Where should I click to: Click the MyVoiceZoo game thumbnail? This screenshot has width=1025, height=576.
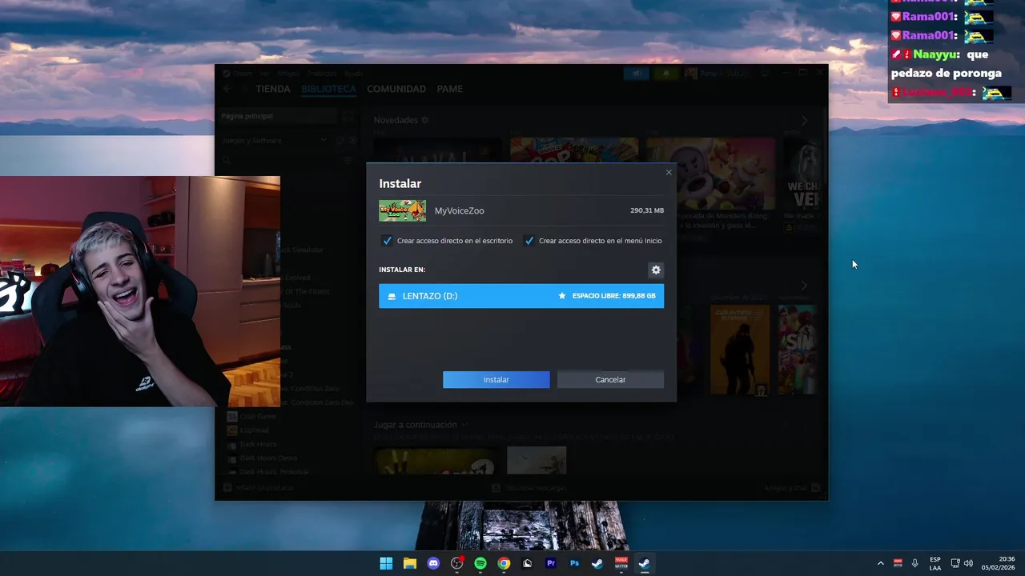click(x=402, y=210)
